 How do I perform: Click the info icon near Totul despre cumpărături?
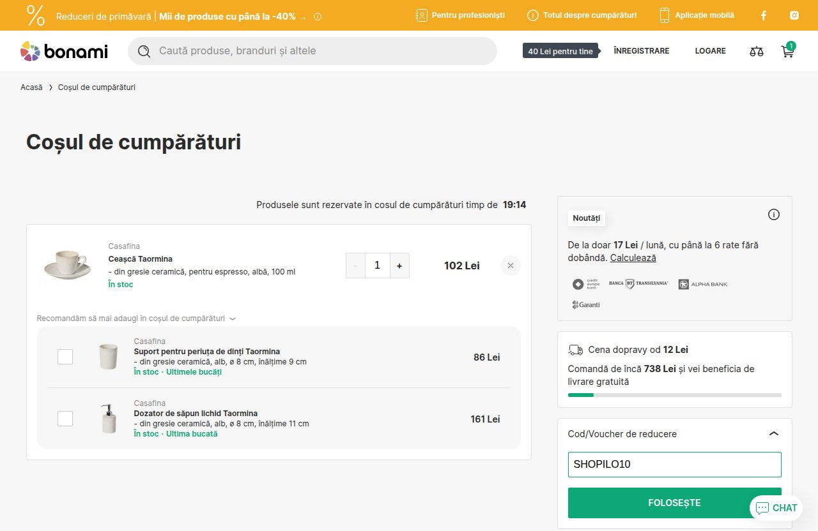(x=532, y=15)
